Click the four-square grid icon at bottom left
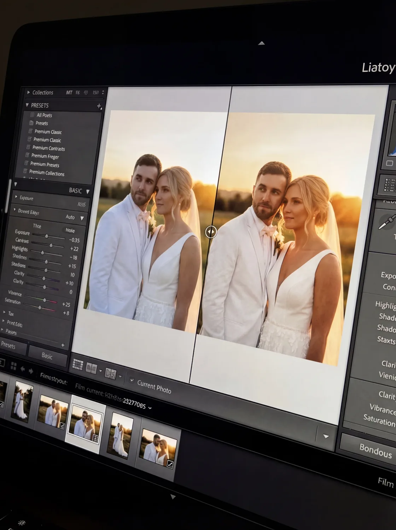 [x=13, y=366]
